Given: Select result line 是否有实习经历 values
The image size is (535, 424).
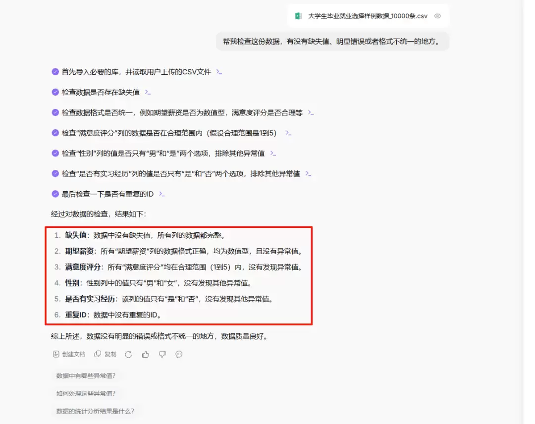Looking at the screenshot, I should pos(169,299).
